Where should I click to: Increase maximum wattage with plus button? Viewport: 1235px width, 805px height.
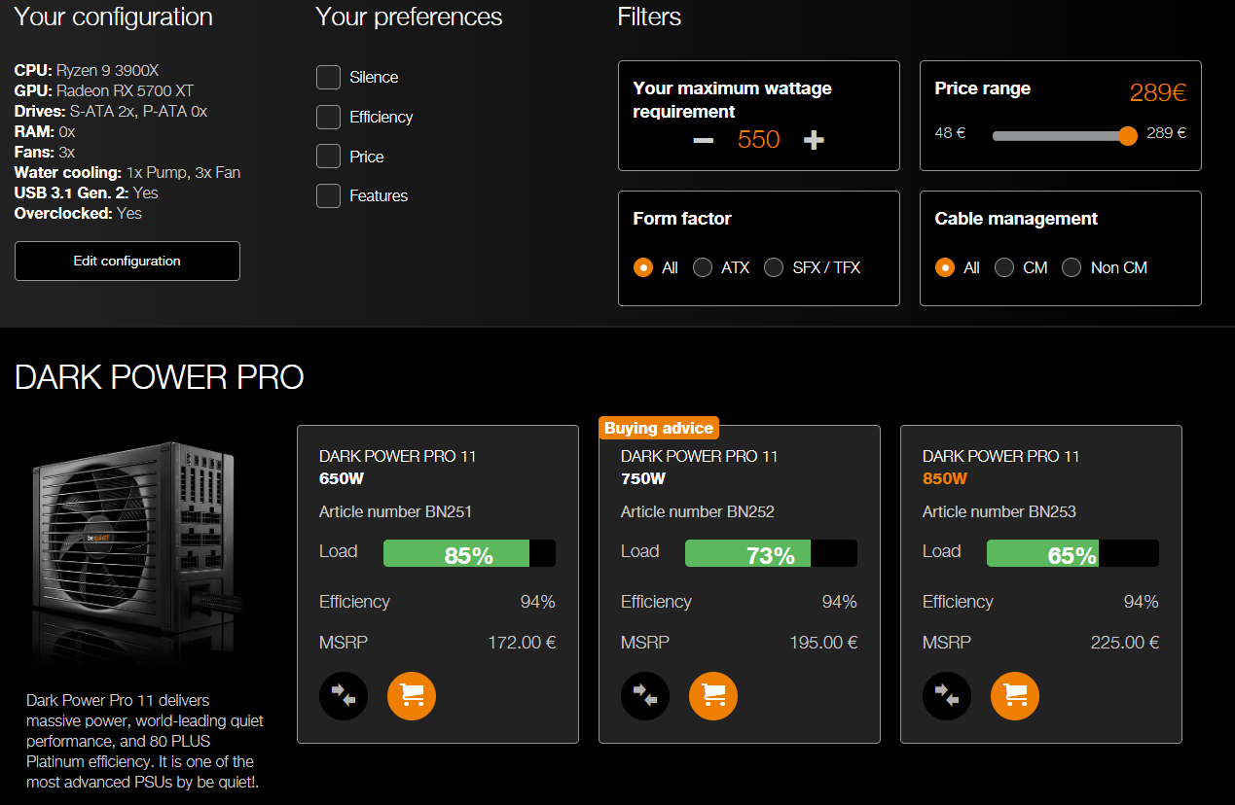pyautogui.click(x=815, y=140)
